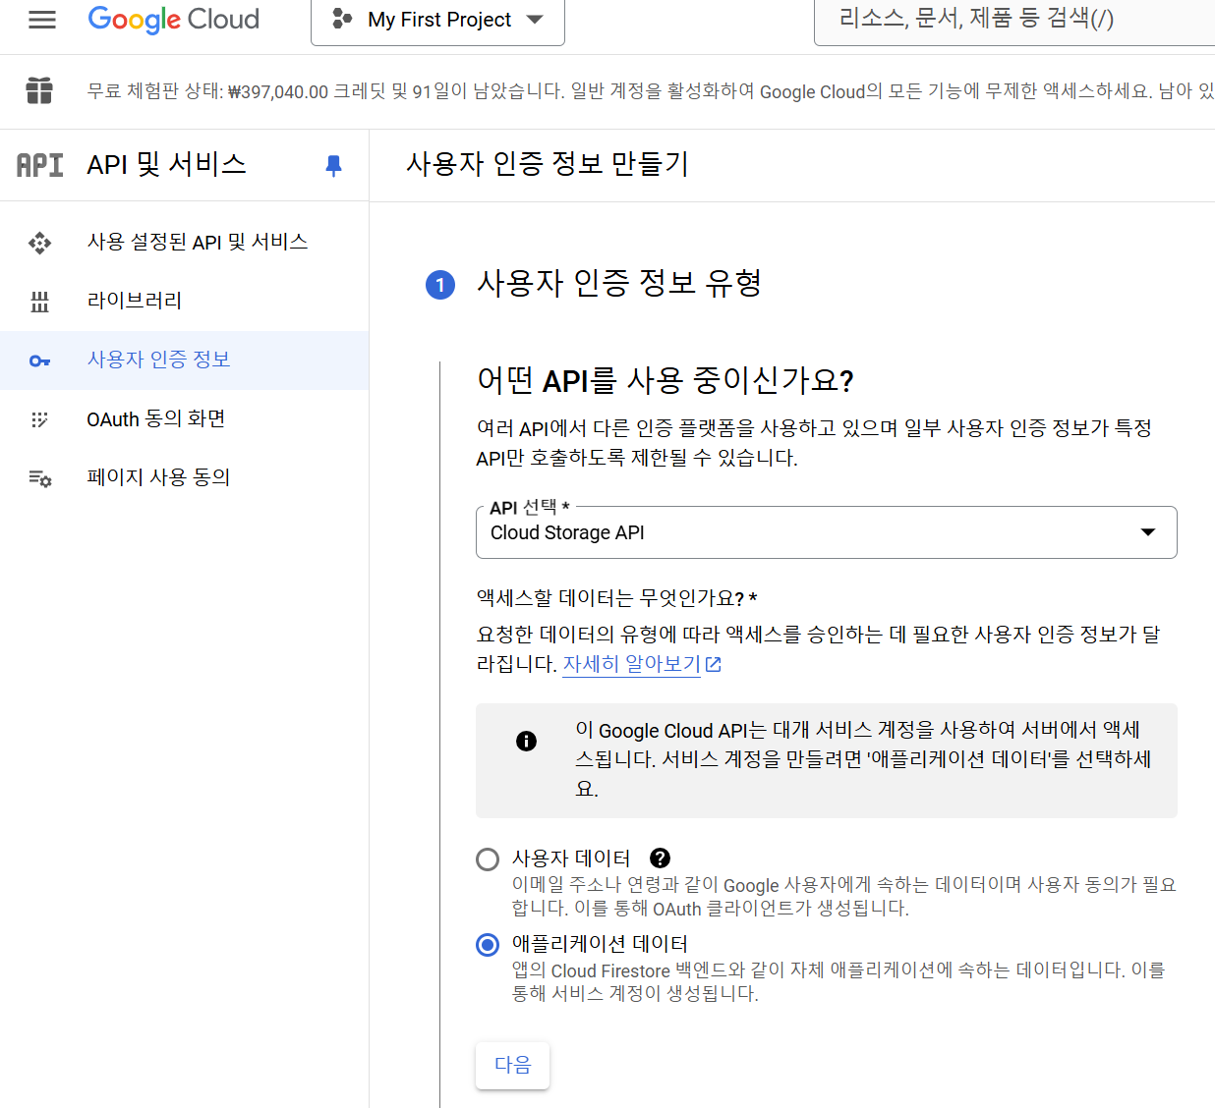Open OAuth 동의 화면
The width and height of the screenshot is (1215, 1108).
click(x=185, y=418)
